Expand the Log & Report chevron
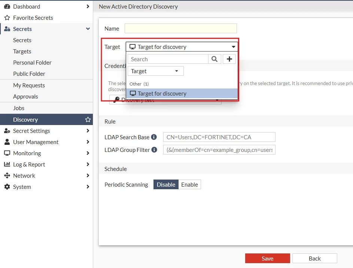The height and width of the screenshot is (268, 353). [x=88, y=164]
